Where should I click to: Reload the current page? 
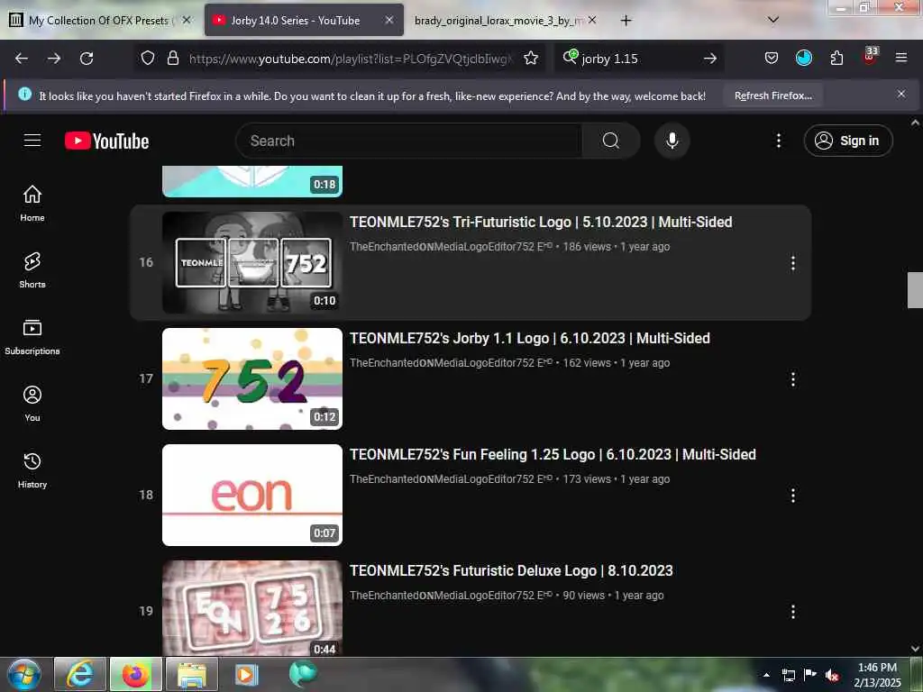[x=87, y=59]
